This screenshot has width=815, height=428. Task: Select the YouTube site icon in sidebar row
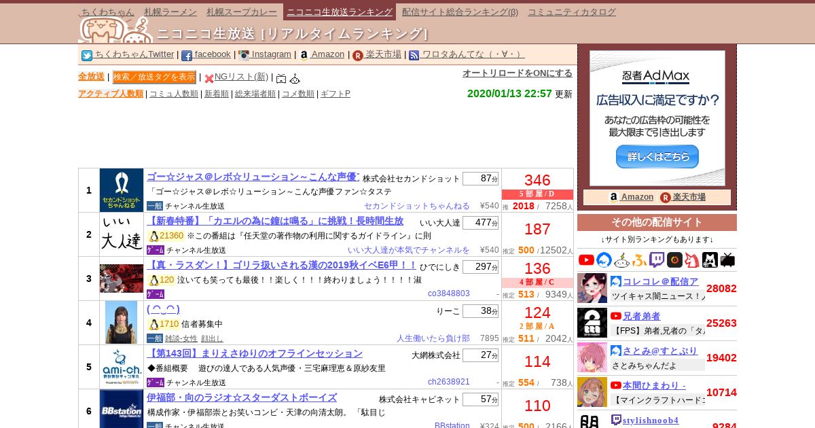[586, 260]
